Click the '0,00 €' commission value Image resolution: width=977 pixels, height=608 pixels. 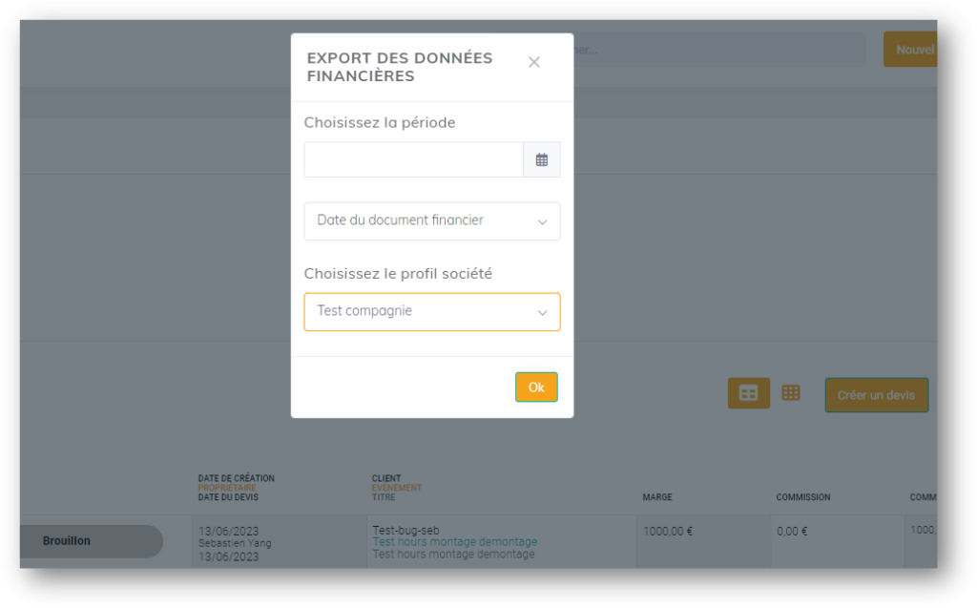coord(792,532)
